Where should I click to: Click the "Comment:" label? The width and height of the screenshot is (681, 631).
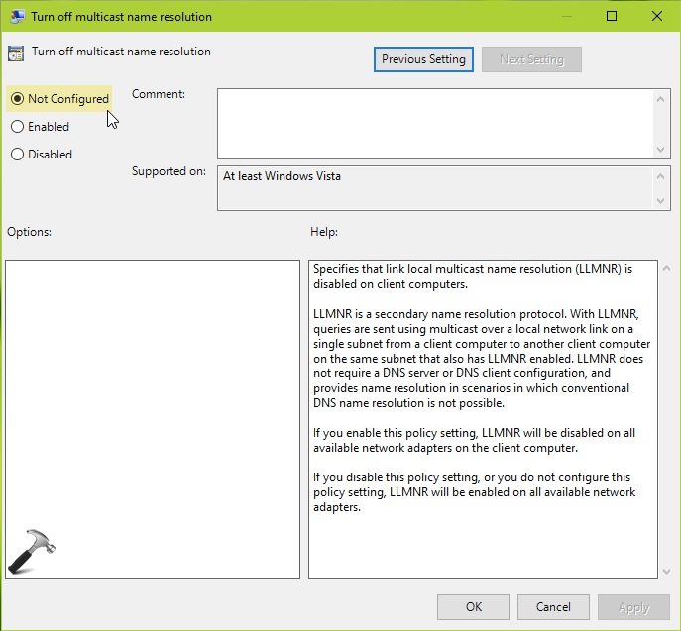[x=159, y=94]
